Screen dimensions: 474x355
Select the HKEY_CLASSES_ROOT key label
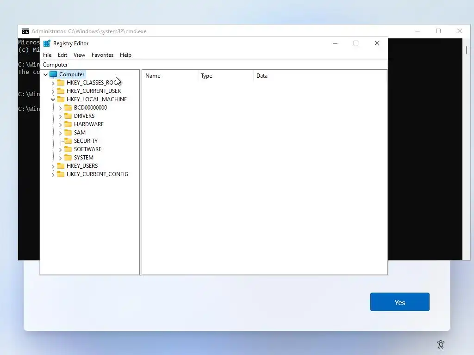[x=93, y=83]
